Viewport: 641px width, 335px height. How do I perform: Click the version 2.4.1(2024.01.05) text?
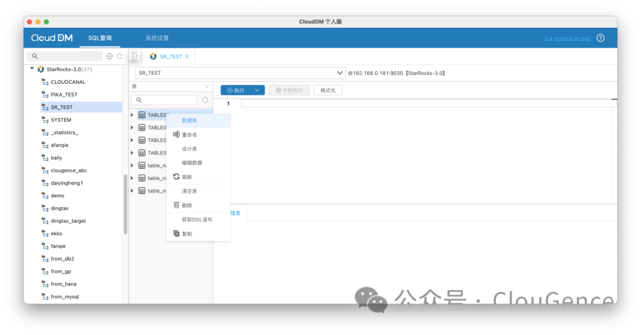(x=567, y=39)
